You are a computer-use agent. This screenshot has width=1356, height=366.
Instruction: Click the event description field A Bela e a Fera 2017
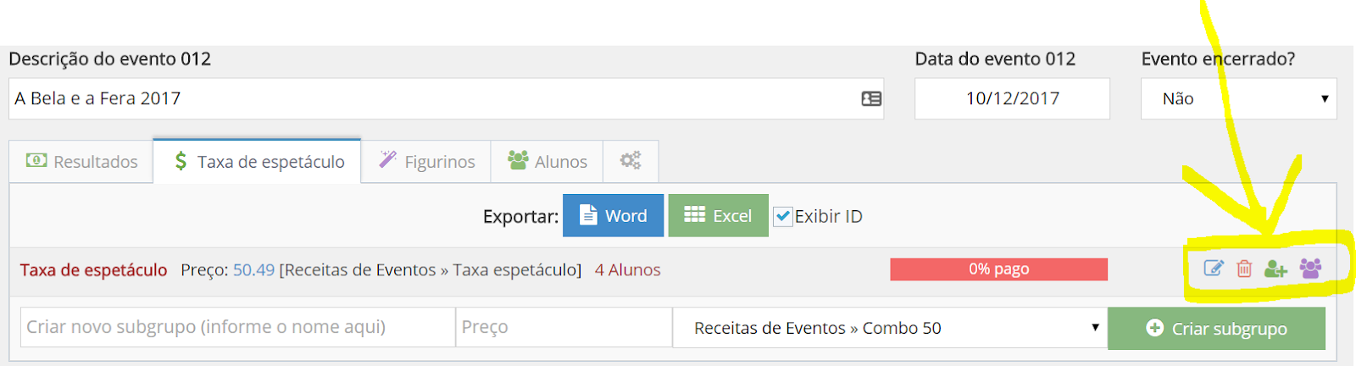click(x=446, y=99)
